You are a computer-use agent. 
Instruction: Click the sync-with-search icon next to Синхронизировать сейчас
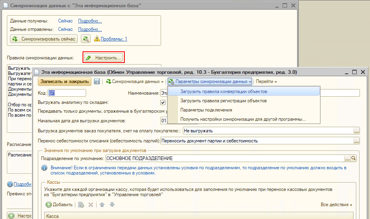click(x=86, y=39)
